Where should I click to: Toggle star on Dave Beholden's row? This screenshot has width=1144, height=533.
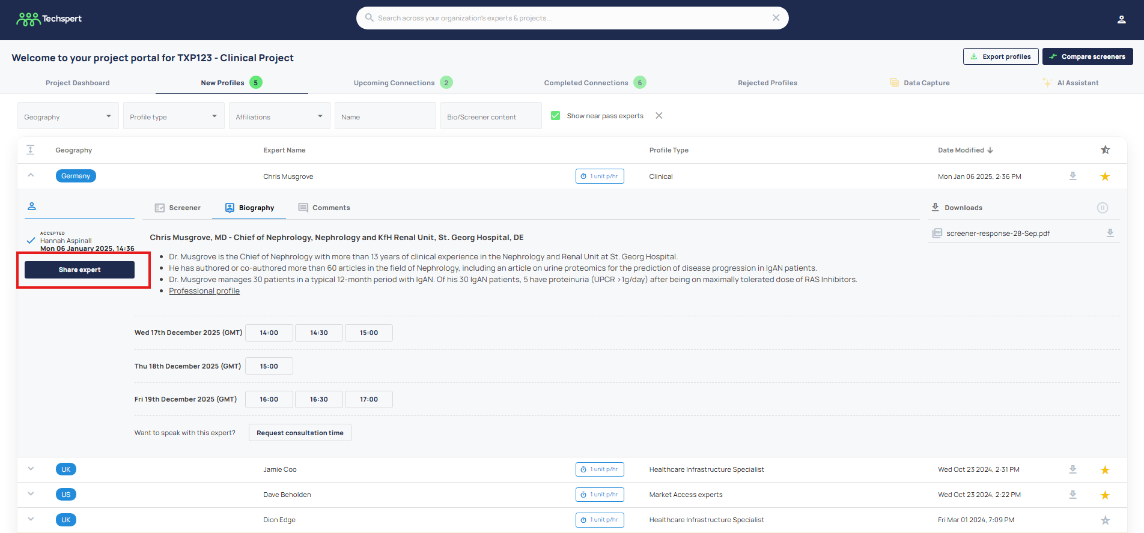pos(1105,495)
